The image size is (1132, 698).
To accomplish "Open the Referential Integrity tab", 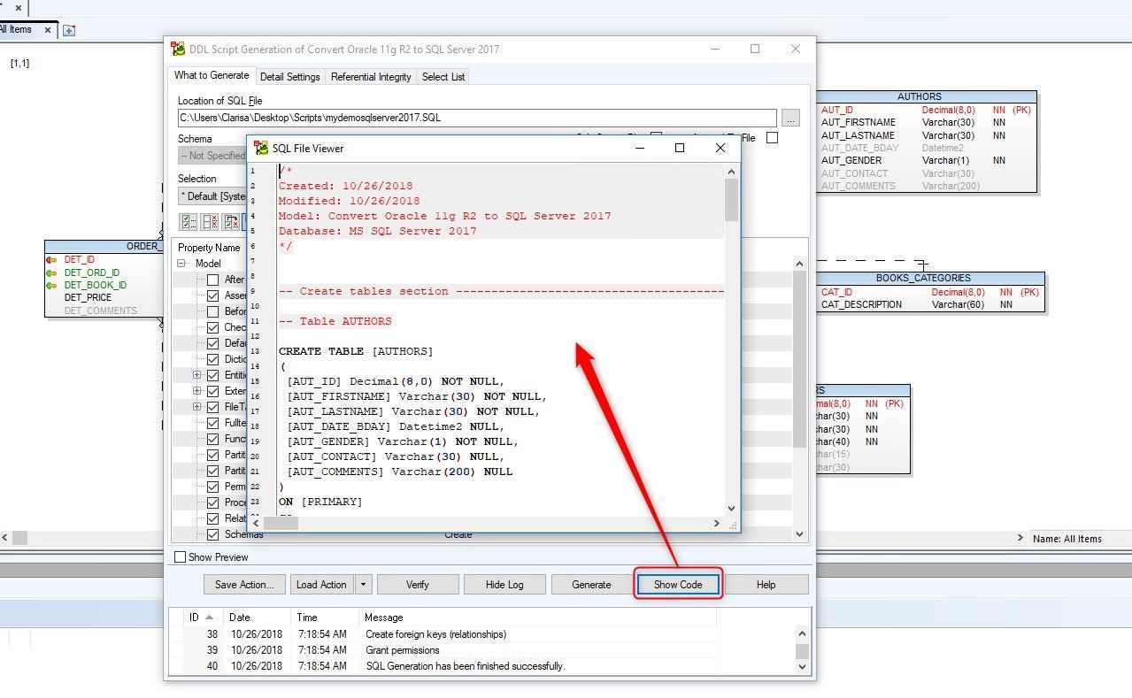I will [x=371, y=77].
